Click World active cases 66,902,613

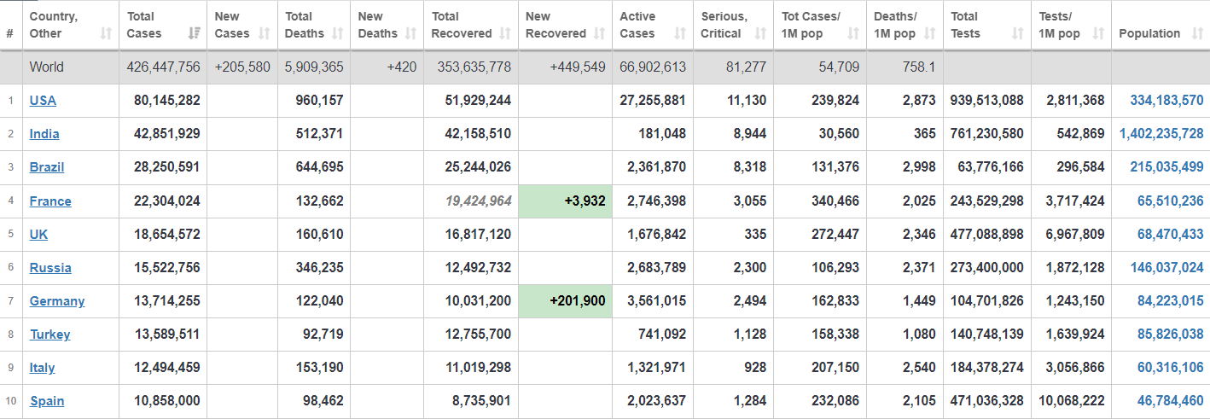[x=653, y=67]
